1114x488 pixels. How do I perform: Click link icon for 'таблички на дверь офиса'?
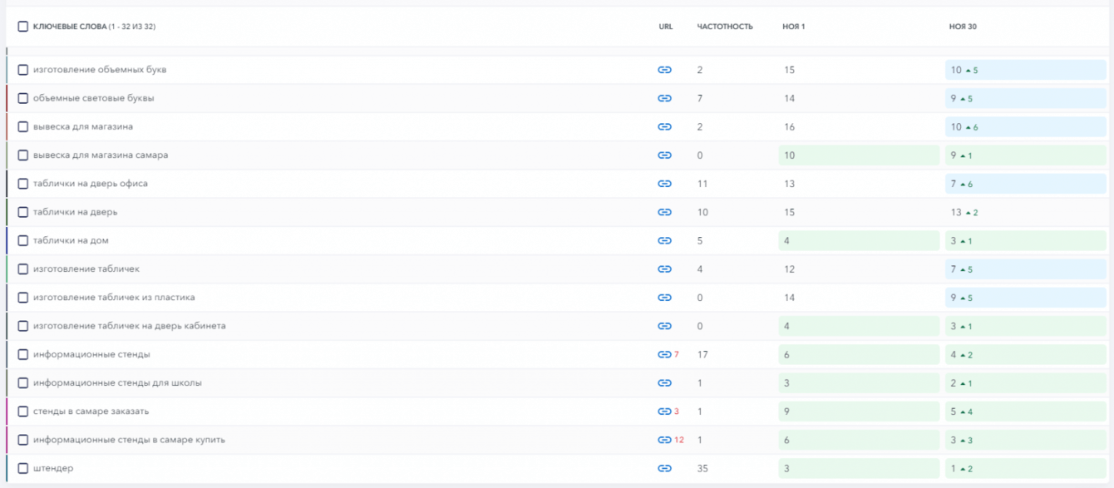point(664,184)
